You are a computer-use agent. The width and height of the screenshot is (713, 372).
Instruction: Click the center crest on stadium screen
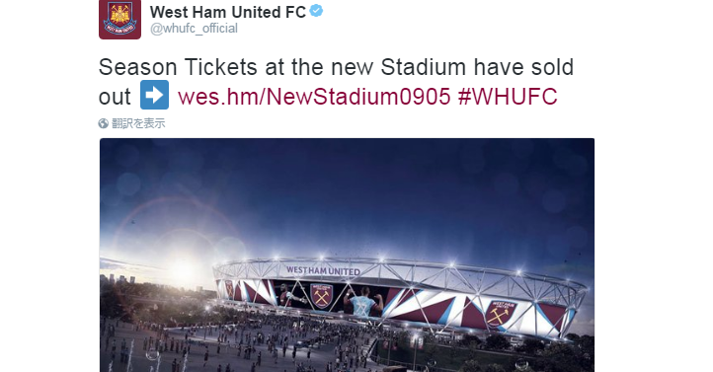[322, 296]
